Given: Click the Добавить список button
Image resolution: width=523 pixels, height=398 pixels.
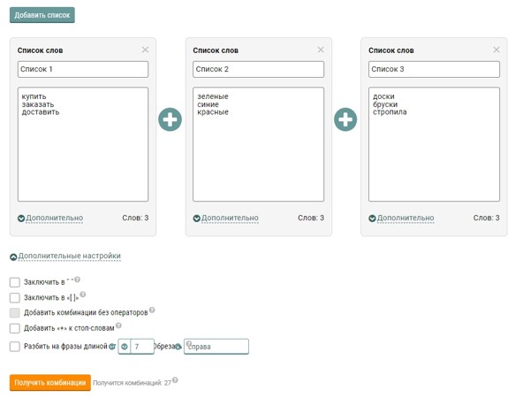Looking at the screenshot, I should point(42,15).
